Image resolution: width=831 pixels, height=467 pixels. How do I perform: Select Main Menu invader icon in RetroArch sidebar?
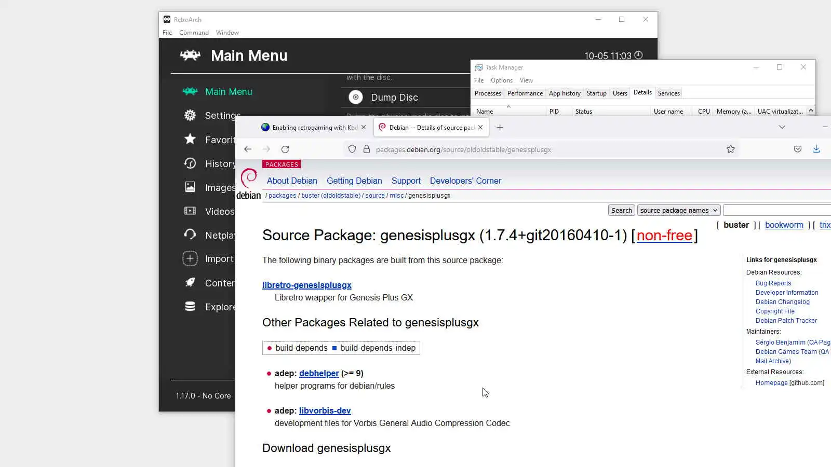[x=190, y=92]
